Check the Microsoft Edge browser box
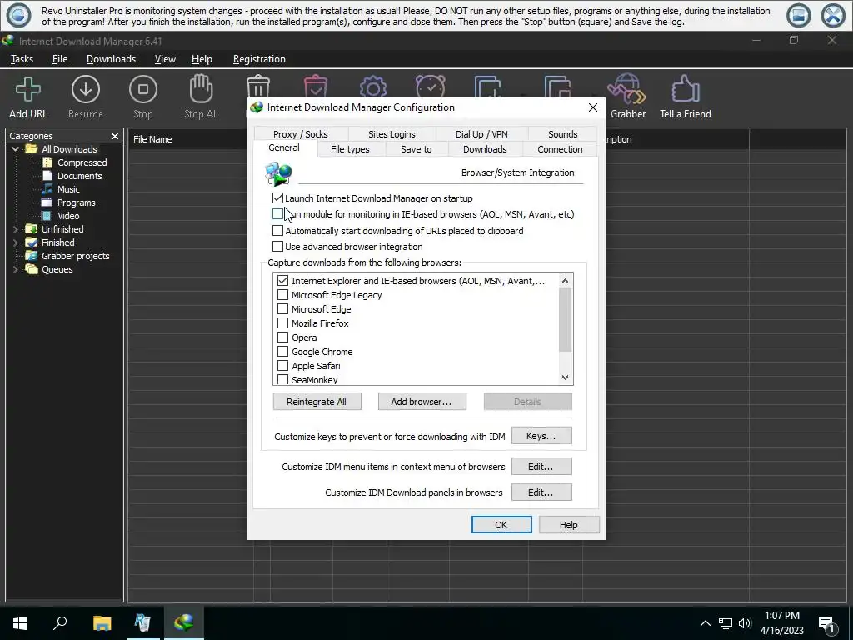853x640 pixels. click(282, 309)
